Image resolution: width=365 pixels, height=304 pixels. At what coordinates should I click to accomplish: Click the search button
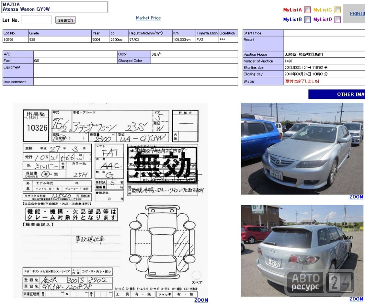(65, 20)
